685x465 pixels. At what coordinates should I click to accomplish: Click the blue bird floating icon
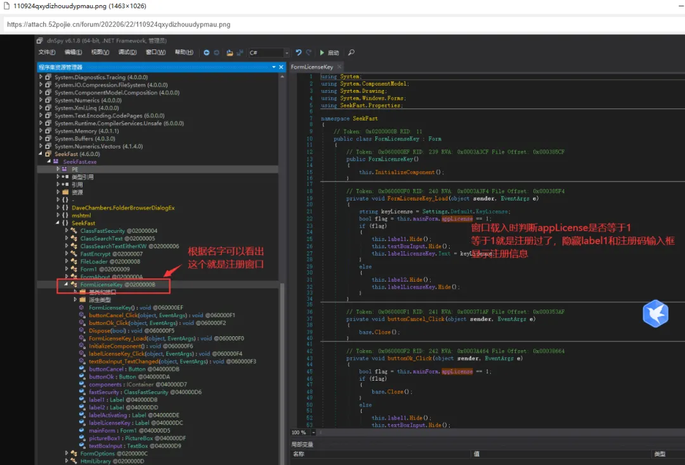[x=655, y=314]
